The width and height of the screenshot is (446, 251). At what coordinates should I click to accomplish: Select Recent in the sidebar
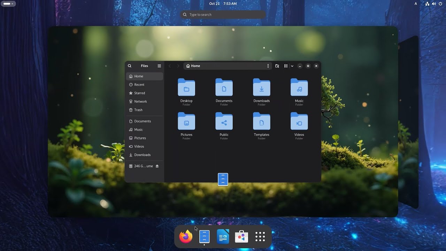tap(144, 85)
